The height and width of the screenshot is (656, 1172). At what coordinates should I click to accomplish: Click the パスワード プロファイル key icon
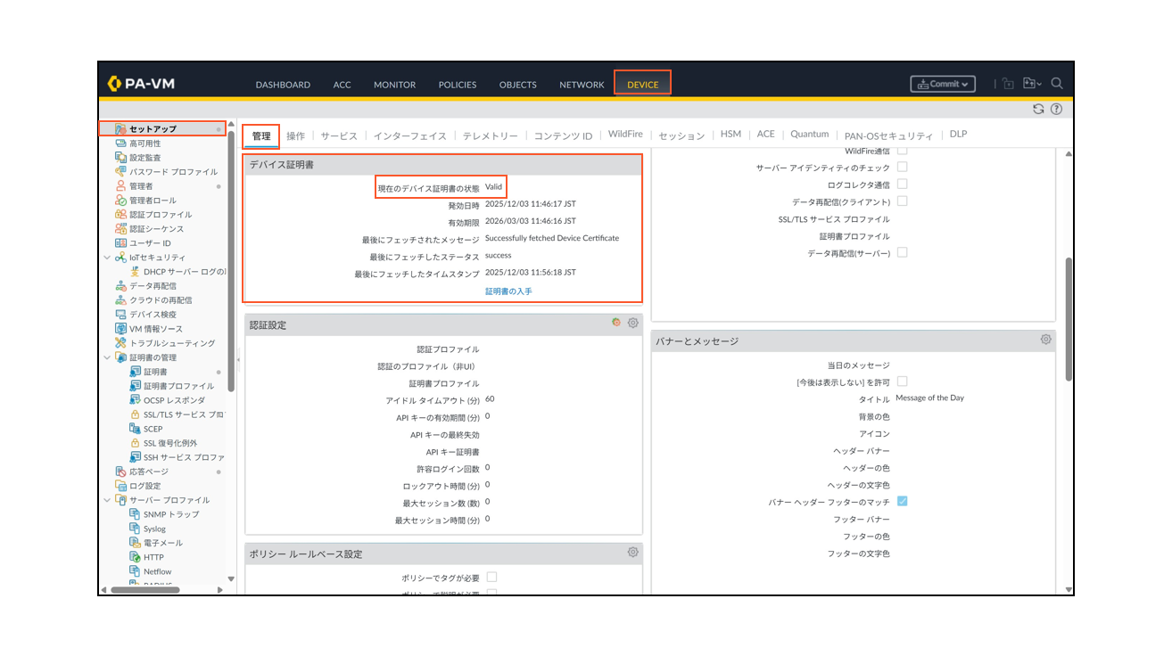coord(121,172)
